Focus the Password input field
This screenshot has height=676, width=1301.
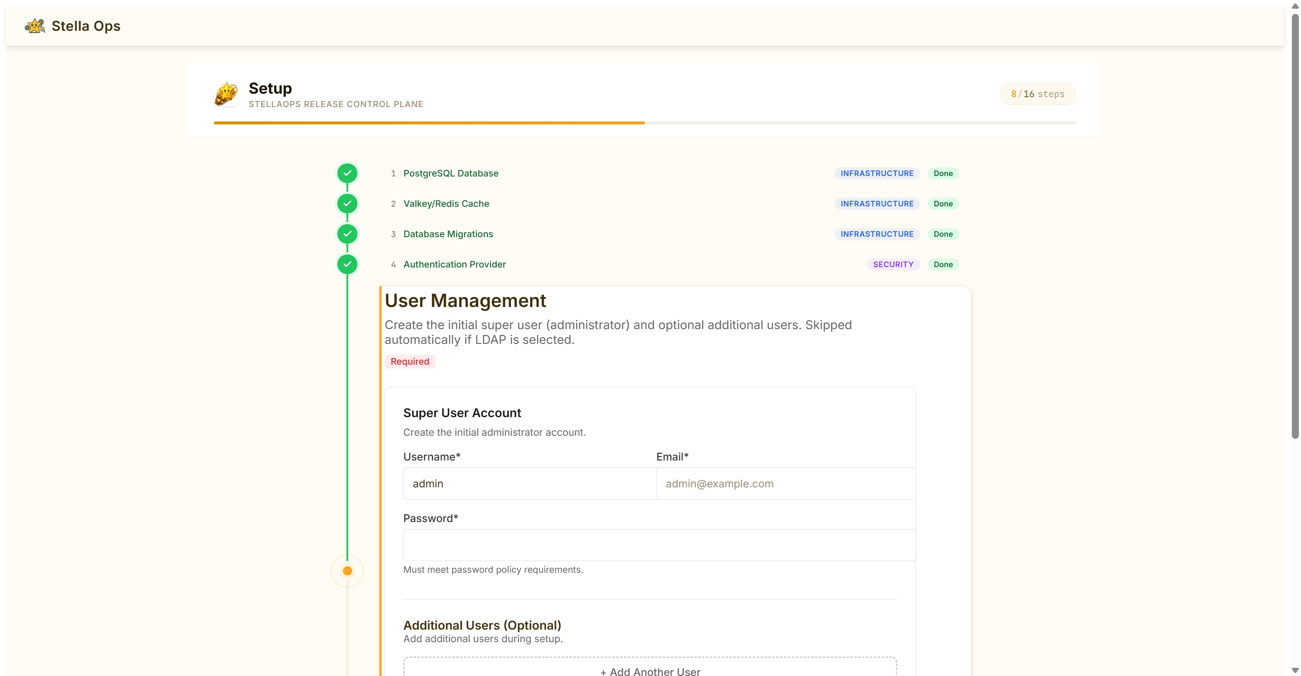(659, 545)
